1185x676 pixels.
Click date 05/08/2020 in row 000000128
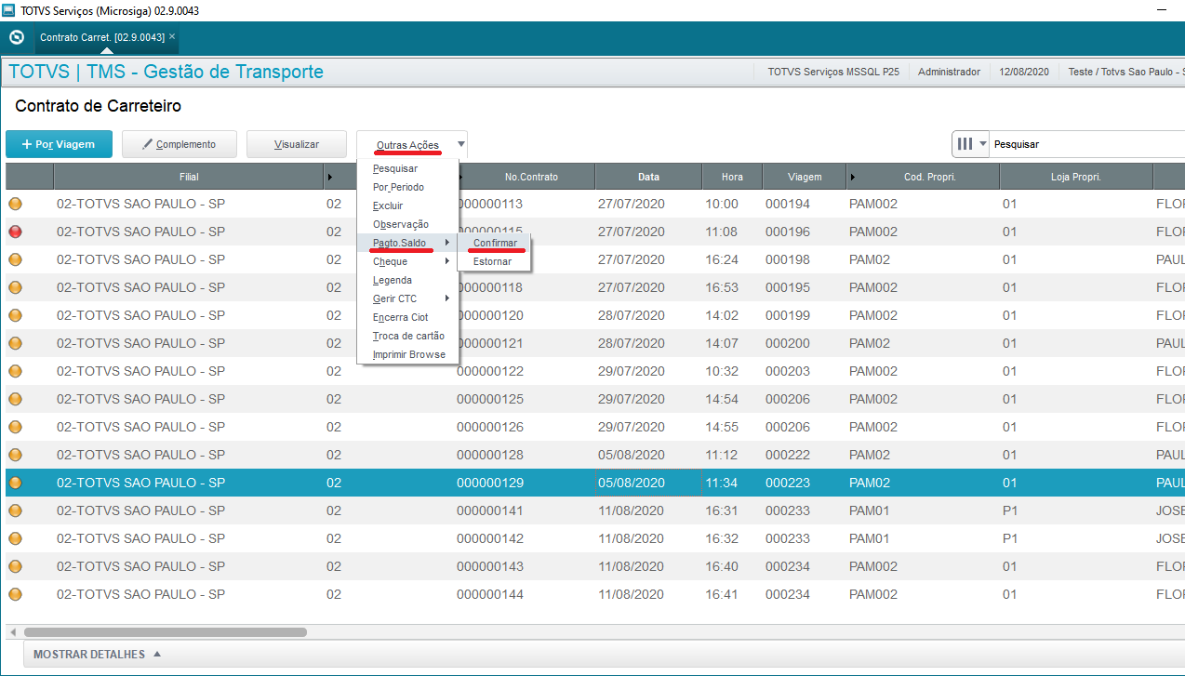(632, 455)
